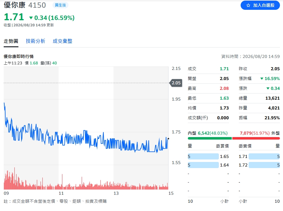The height and width of the screenshot is (211, 283).
Task: Click the stock code 4150
Action: (x=37, y=5)
